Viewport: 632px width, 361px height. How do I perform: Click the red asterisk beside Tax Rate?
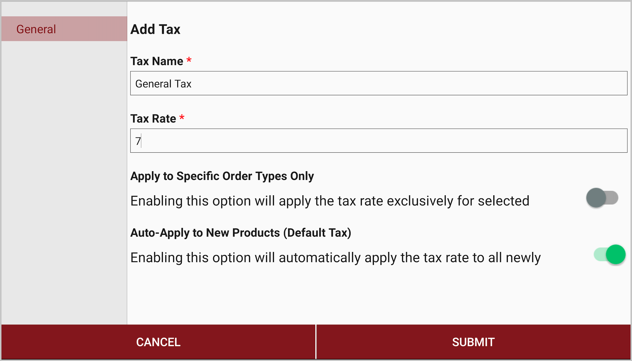(182, 117)
